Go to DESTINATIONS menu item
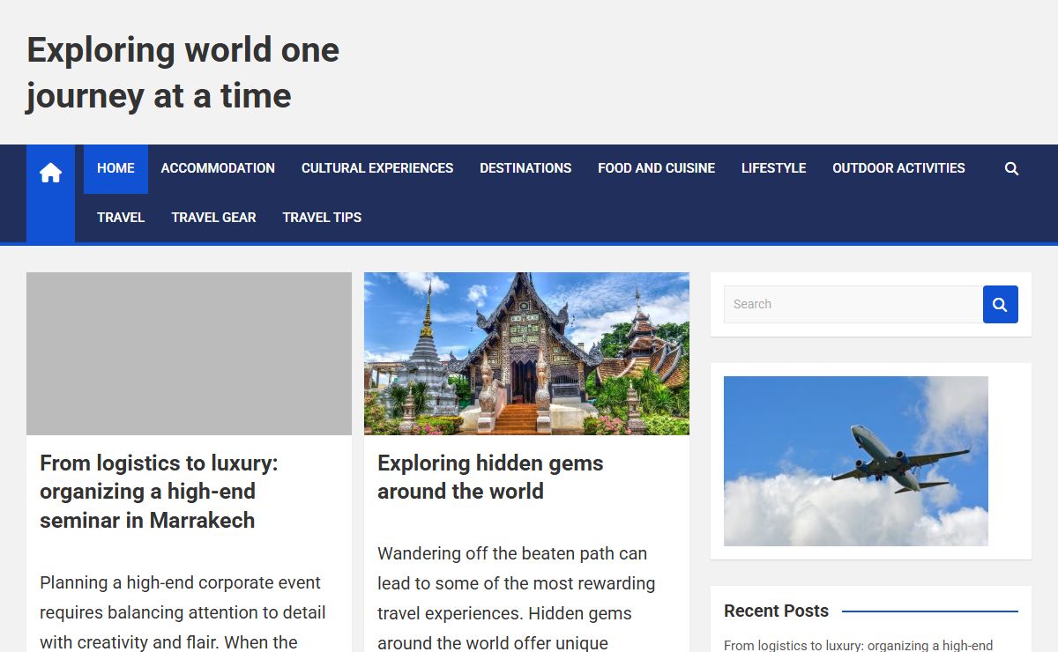The image size is (1058, 652). pyautogui.click(x=525, y=168)
